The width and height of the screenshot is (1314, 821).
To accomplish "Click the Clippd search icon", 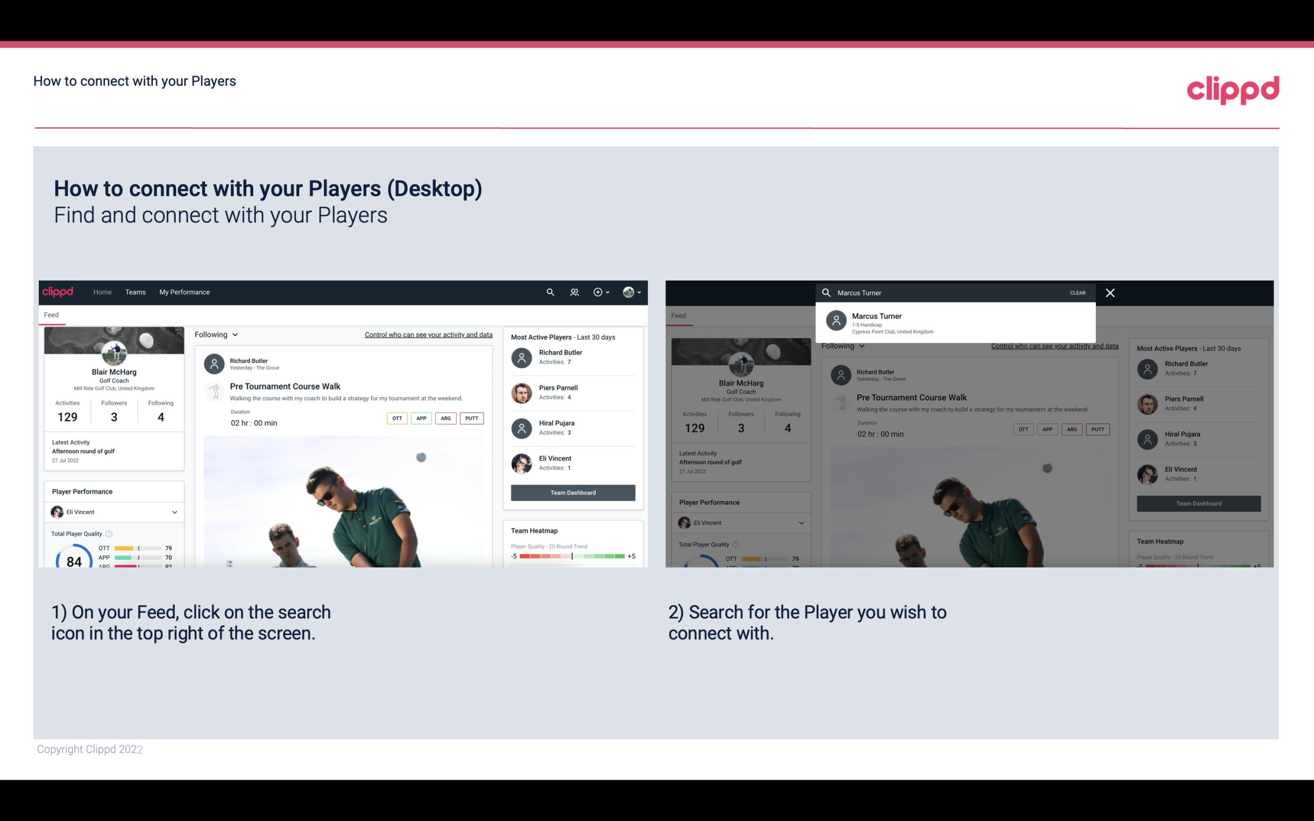I will click(549, 292).
